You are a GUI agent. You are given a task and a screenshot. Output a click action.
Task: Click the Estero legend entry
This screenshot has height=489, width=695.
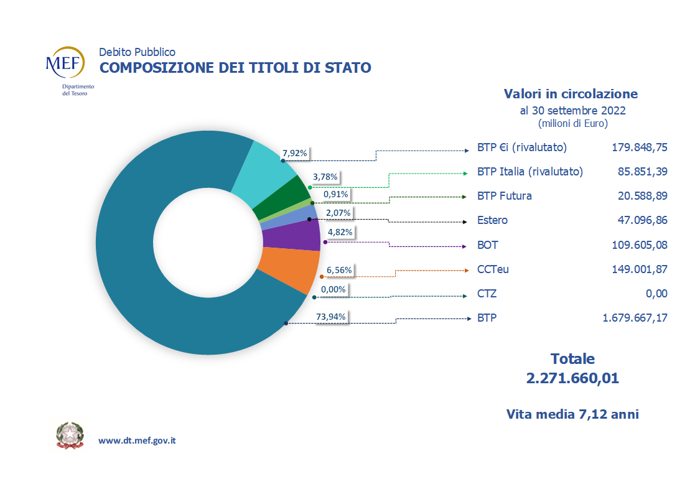[492, 220]
